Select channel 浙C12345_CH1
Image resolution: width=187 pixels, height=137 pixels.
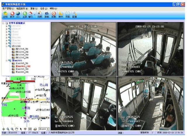22,49
